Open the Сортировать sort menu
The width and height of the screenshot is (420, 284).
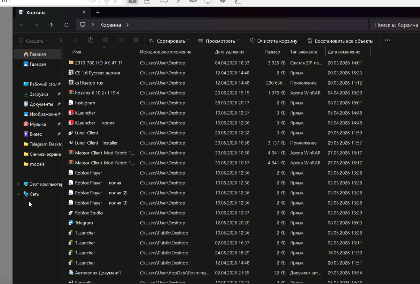coord(169,41)
